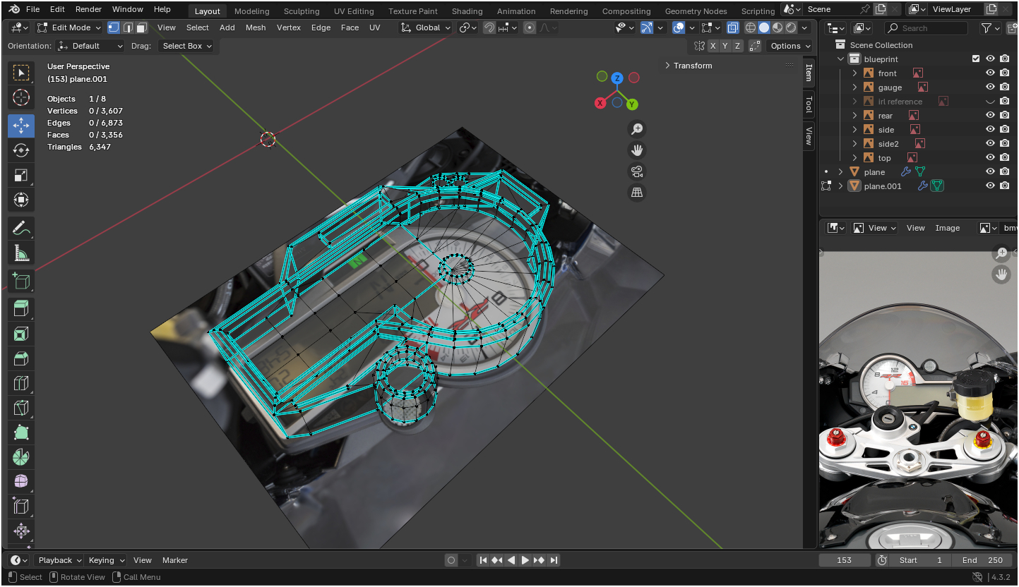Select the Scale tool
The height and width of the screenshot is (587, 1019).
[21, 176]
